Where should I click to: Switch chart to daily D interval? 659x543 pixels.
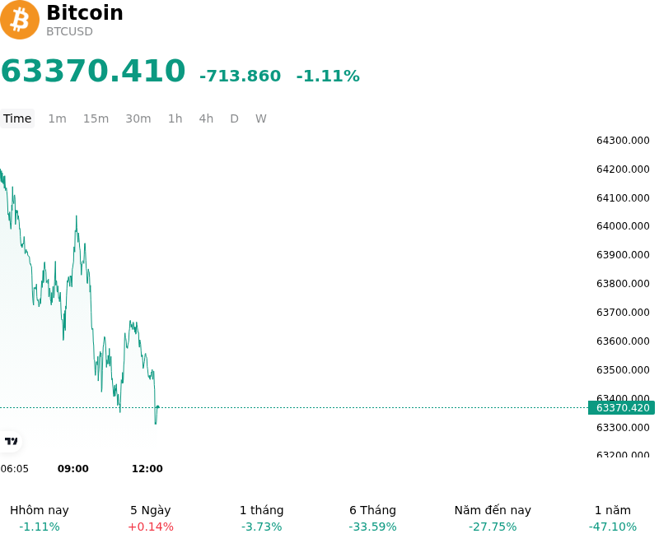[x=234, y=118]
